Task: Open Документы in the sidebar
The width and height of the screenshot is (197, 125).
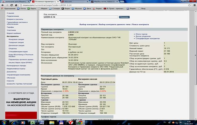Action: pos(12,72)
